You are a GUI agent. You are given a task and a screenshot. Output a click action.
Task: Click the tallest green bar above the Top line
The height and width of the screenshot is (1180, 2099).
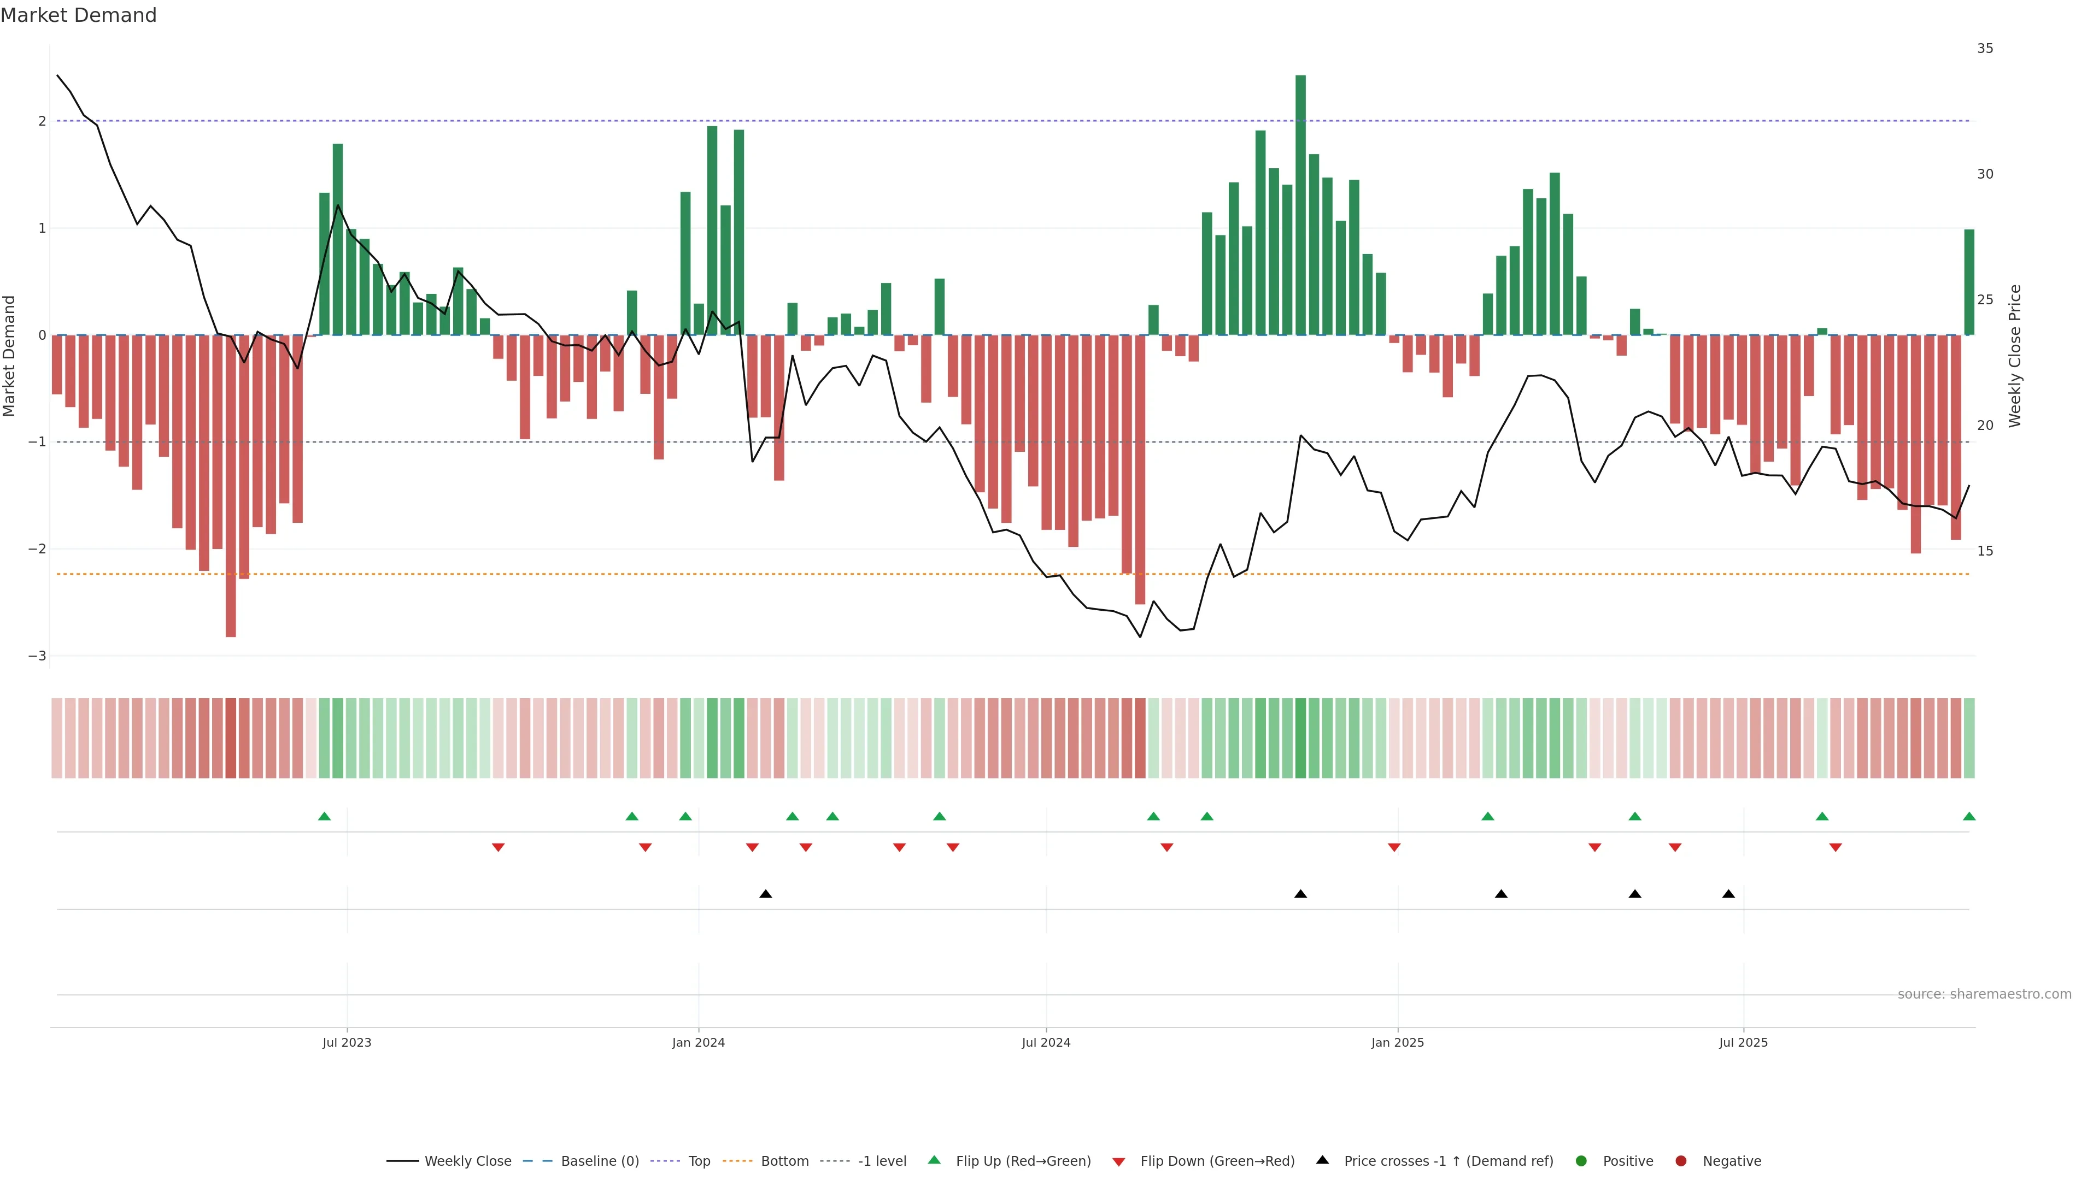coord(1300,98)
